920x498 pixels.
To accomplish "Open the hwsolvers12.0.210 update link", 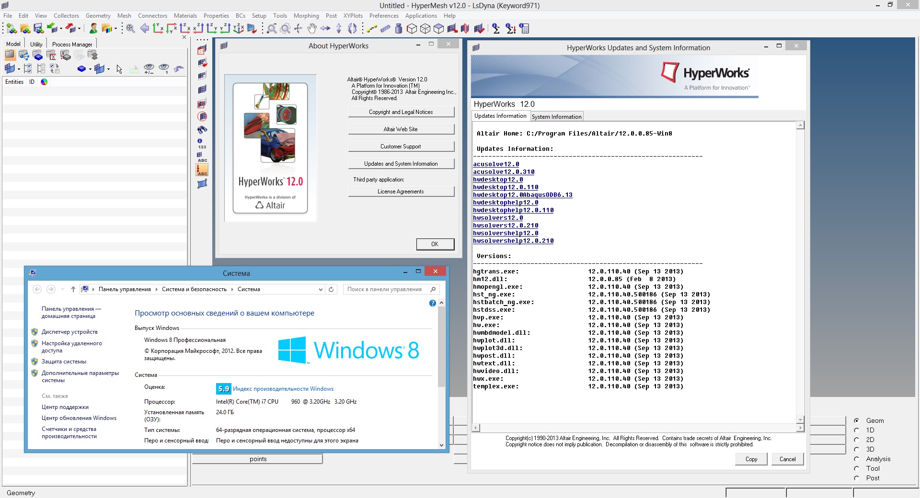I will tap(506, 226).
